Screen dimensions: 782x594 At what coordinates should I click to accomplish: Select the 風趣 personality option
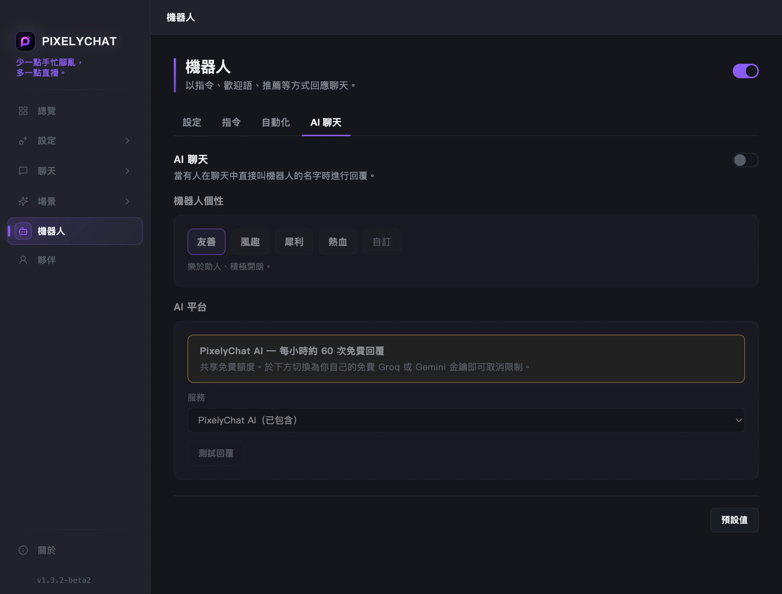click(x=250, y=242)
